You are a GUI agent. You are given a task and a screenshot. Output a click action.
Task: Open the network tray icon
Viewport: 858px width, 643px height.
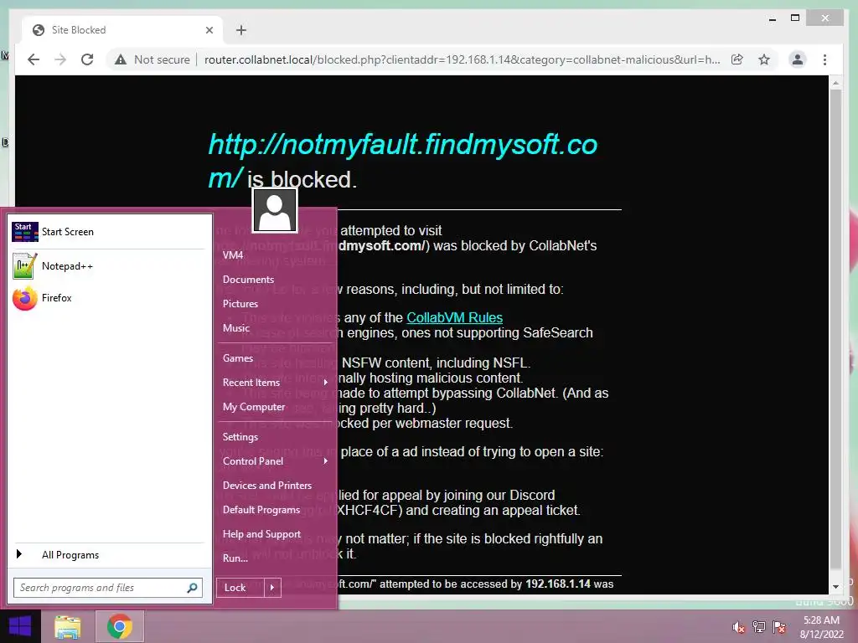(x=759, y=626)
